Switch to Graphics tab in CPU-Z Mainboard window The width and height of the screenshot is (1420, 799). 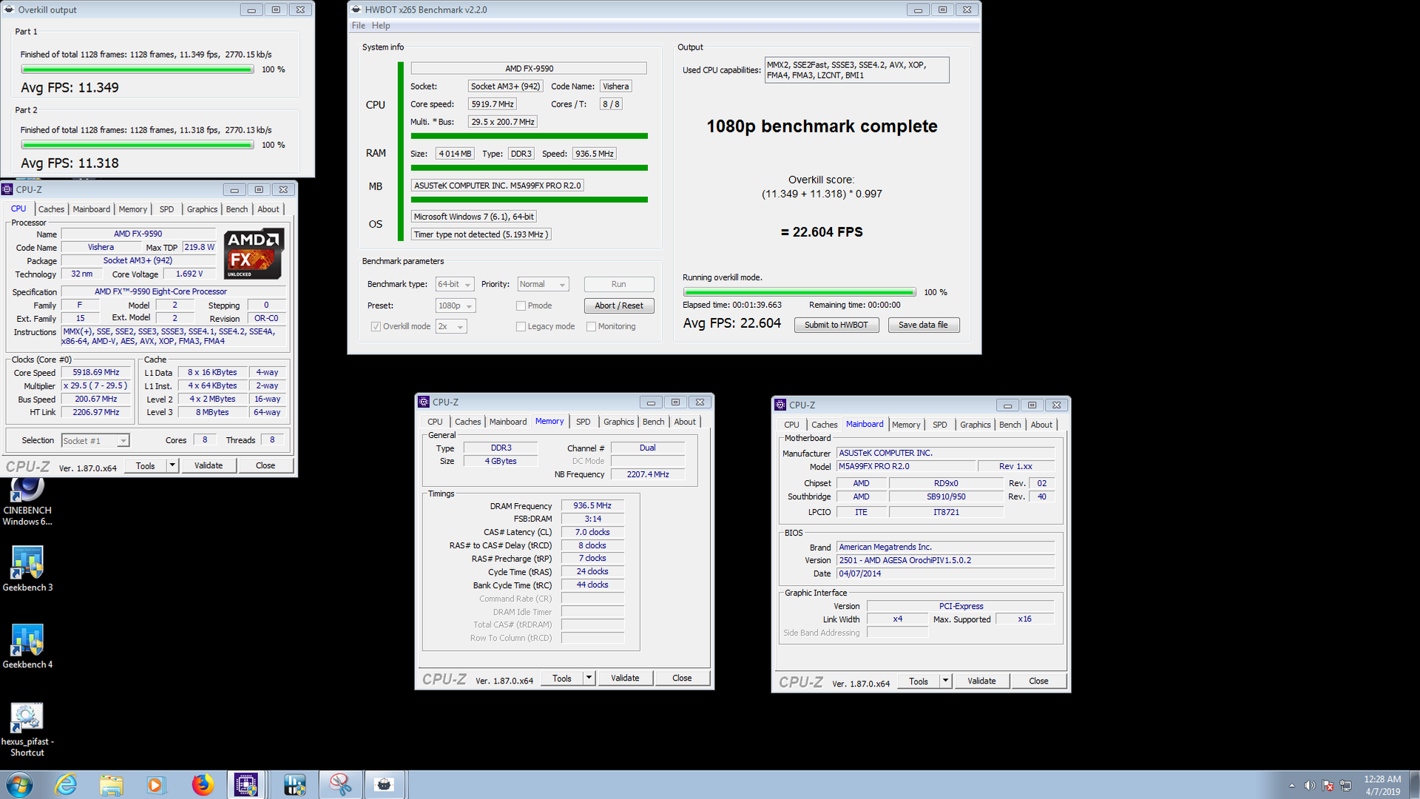tap(975, 425)
